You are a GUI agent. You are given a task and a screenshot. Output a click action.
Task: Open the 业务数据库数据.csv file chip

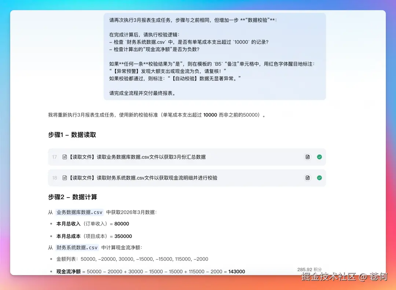(79, 212)
